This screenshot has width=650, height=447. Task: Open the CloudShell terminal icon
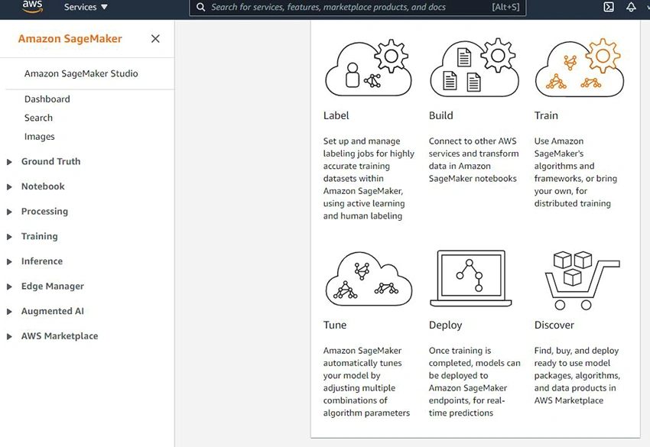point(609,7)
